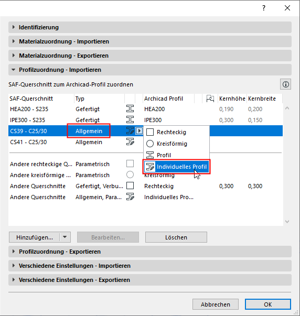Click the Löschen button
300x316 pixels.
click(176, 237)
